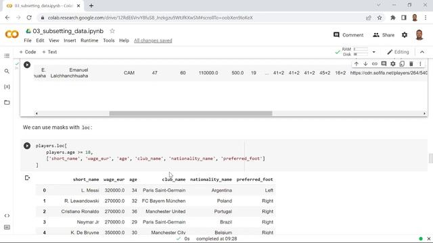Delete cell trash icon
Screen dimensions: 433x243
[x=411, y=64]
